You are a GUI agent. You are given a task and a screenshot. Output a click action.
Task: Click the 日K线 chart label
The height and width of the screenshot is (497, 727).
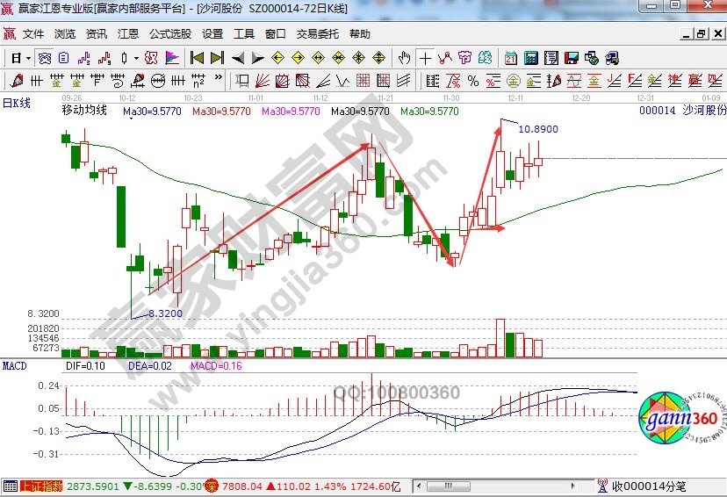(16, 104)
